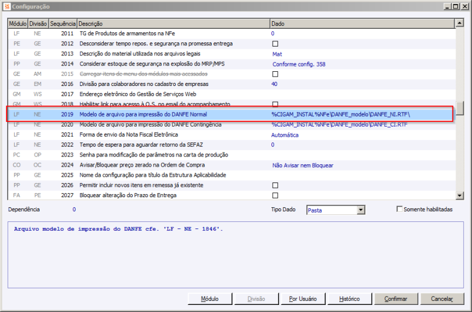
Task: Toggle checkbox for Bloquear alteração do Prazo de Entrega
Action: point(275,195)
